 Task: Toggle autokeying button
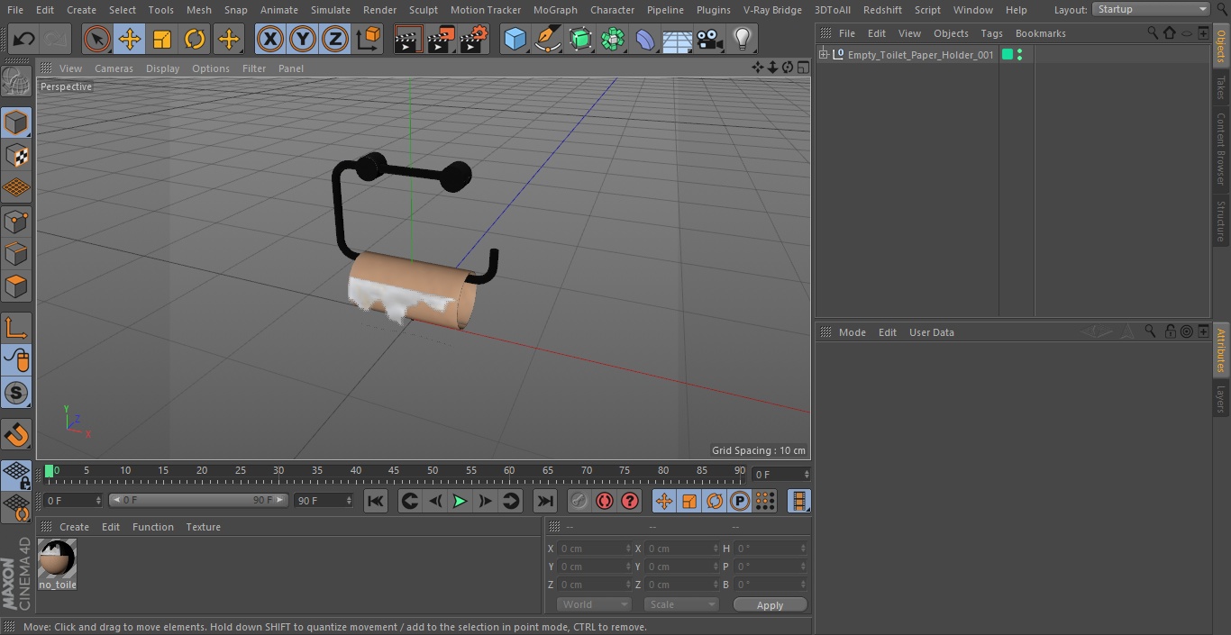point(605,501)
